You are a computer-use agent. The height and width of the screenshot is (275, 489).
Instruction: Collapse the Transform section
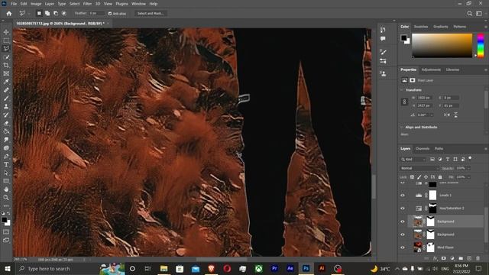(x=402, y=90)
